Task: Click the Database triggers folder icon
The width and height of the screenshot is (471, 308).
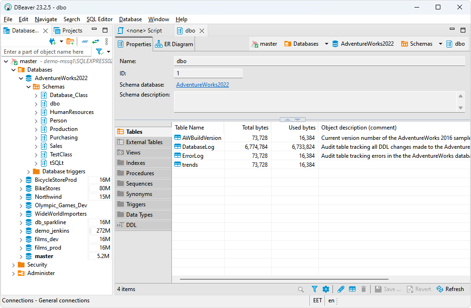Action: [x=36, y=171]
